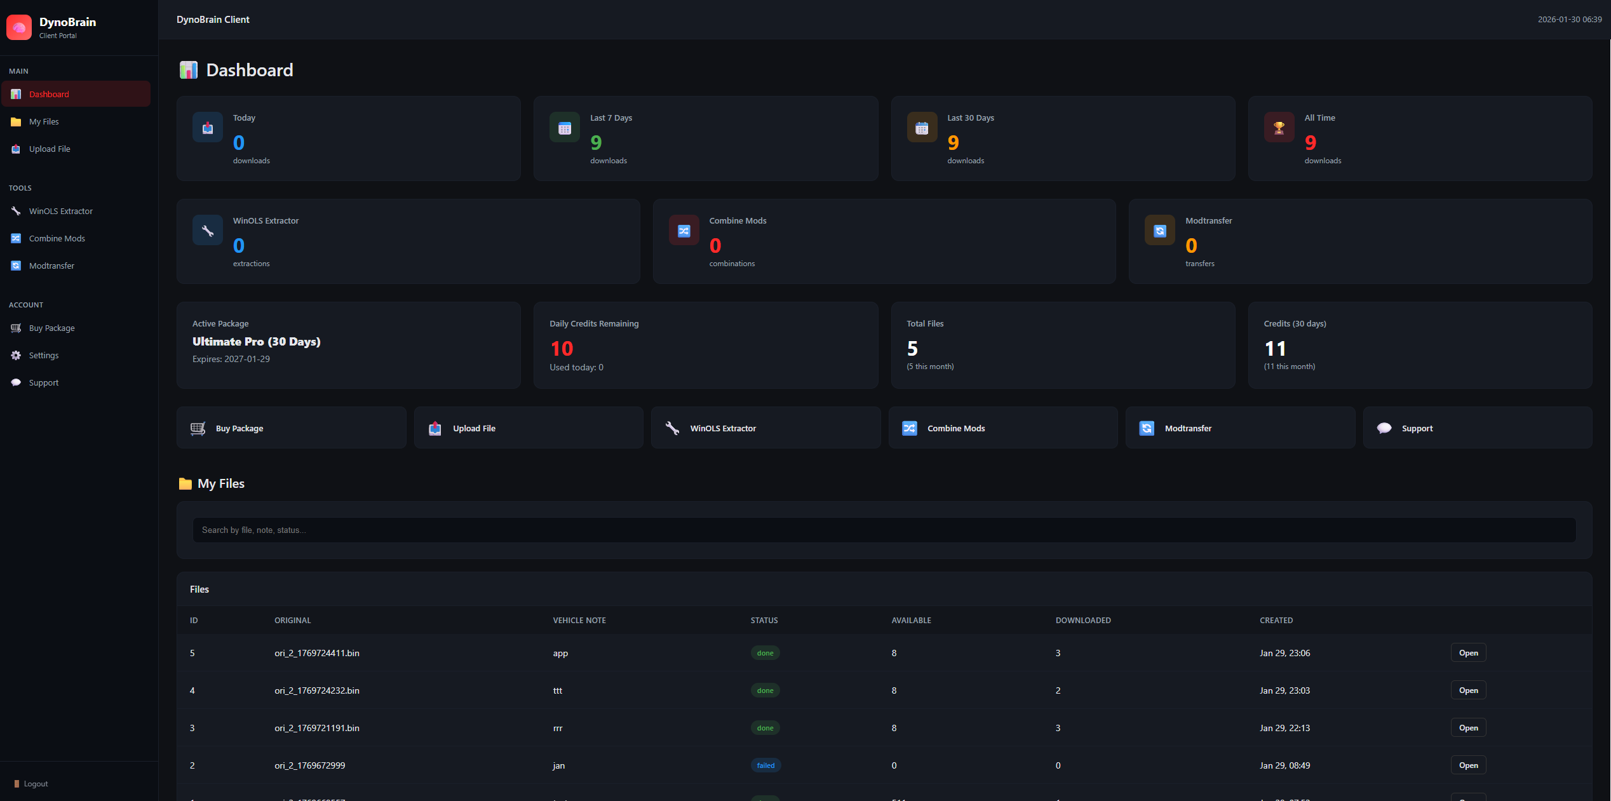Click the calendar icon on Last 7 Days card
This screenshot has width=1611, height=801.
[x=564, y=127]
